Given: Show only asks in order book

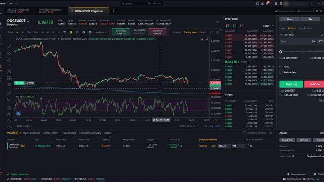Looking at the screenshot, I should 241,26.
